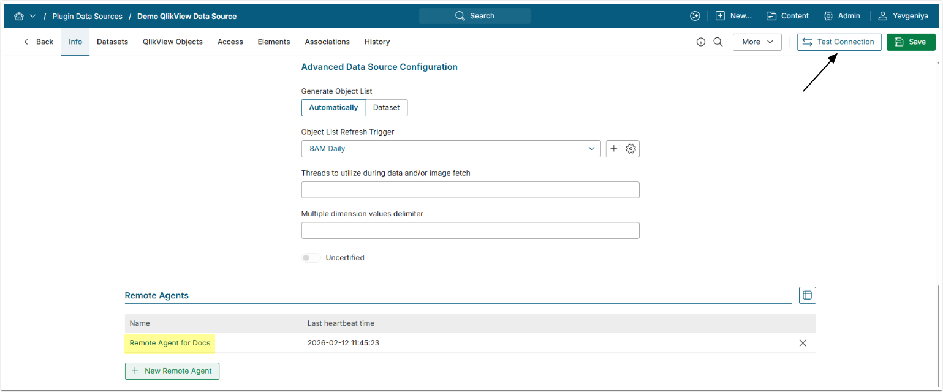Click the Threads to utilize input field

(x=470, y=190)
